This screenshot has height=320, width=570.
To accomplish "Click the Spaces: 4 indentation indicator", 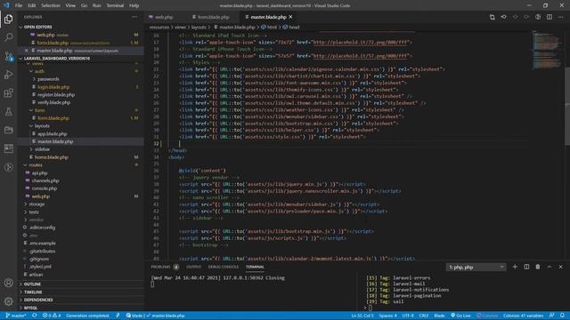I will pyautogui.click(x=388, y=316).
